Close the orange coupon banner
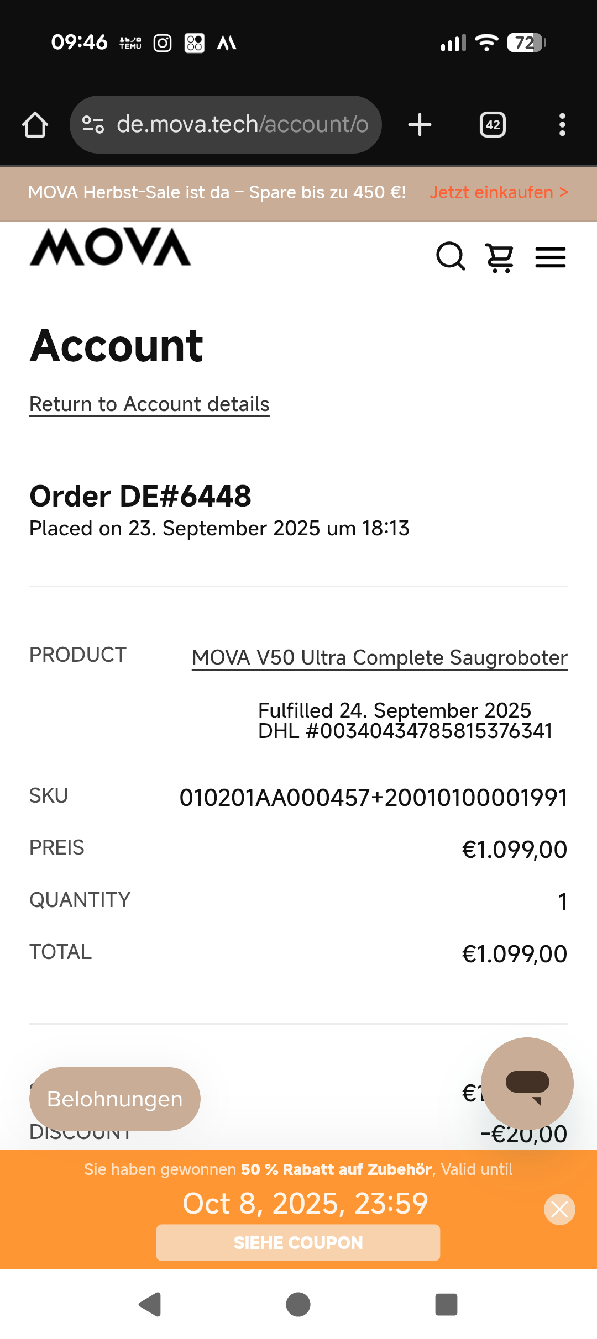This screenshot has width=597, height=1339. pyautogui.click(x=559, y=1210)
